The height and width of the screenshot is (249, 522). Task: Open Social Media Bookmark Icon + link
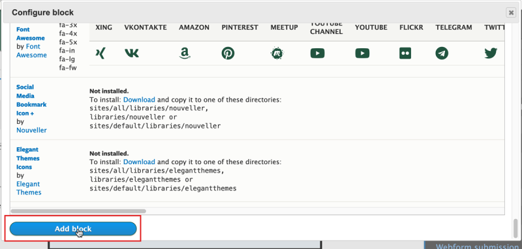[31, 100]
